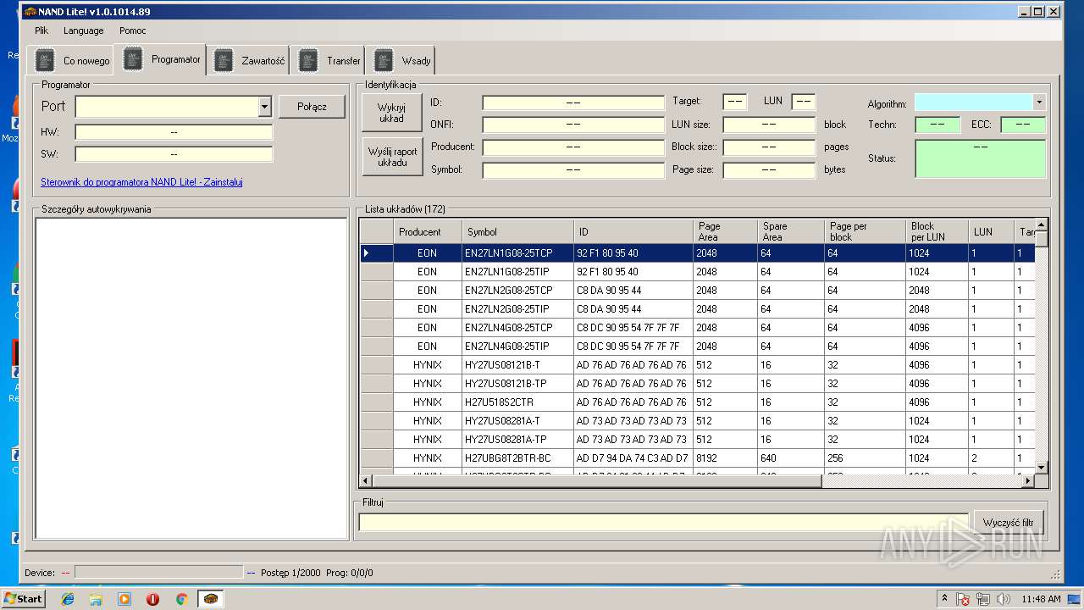Click the ID column header
This screenshot has height=610, width=1084.
point(633,231)
